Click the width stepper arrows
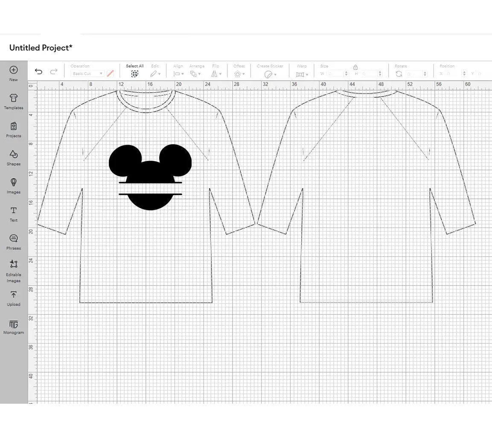The width and height of the screenshot is (492, 437). coord(346,74)
